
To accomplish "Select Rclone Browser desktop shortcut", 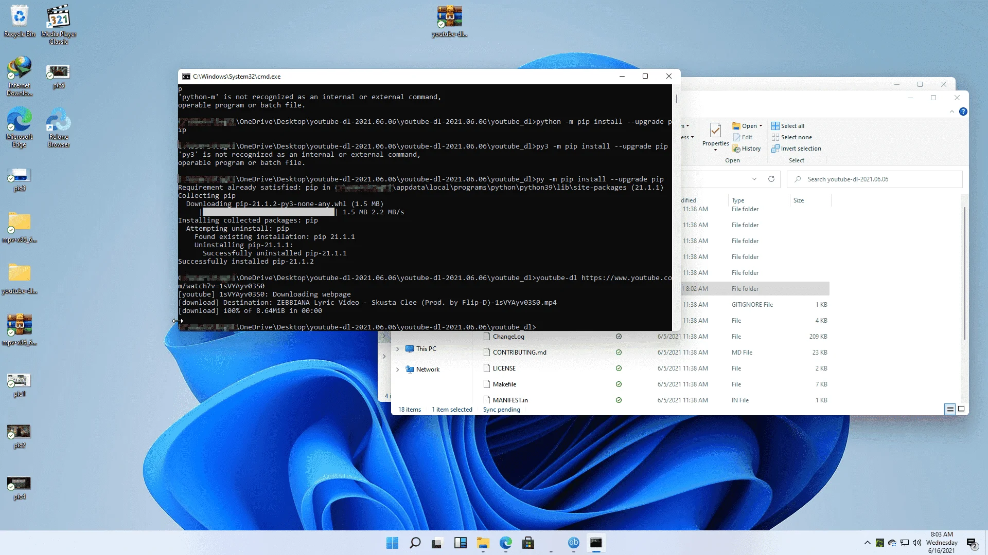I will [59, 127].
